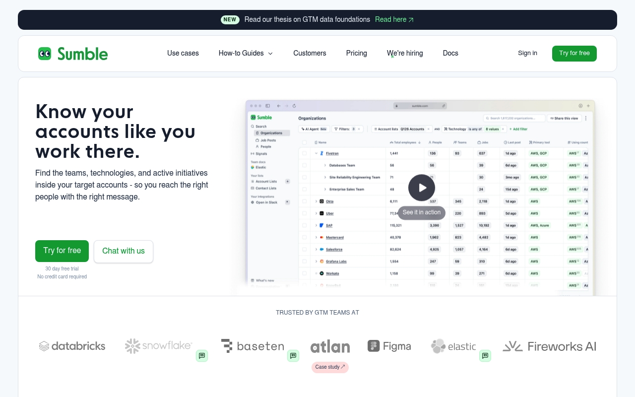Click the search organizations field in the demo
635x397 pixels.
[514, 118]
